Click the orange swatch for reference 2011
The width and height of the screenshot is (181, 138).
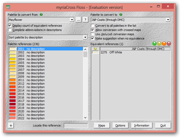click(13, 80)
